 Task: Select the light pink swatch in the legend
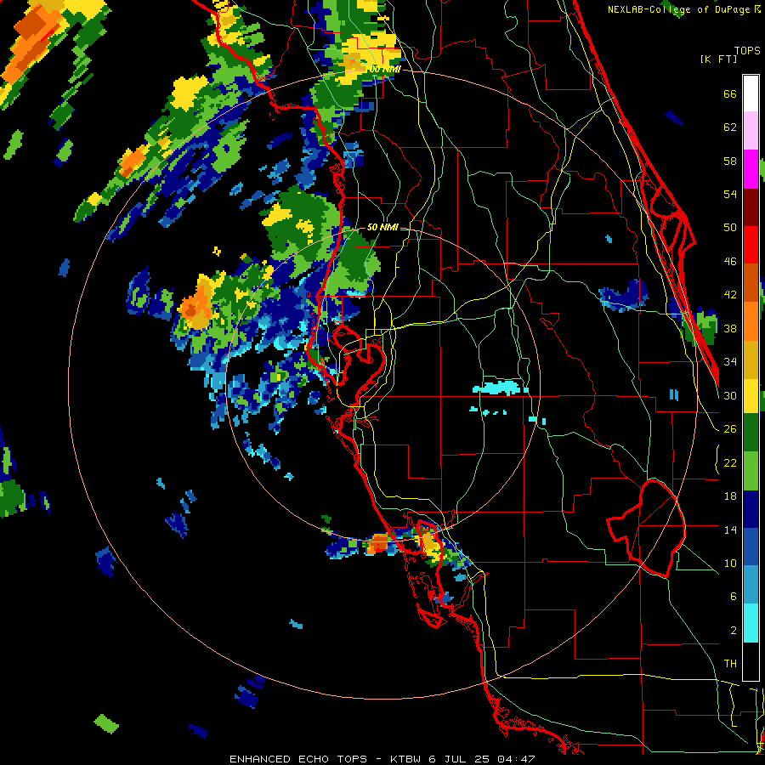point(751,131)
